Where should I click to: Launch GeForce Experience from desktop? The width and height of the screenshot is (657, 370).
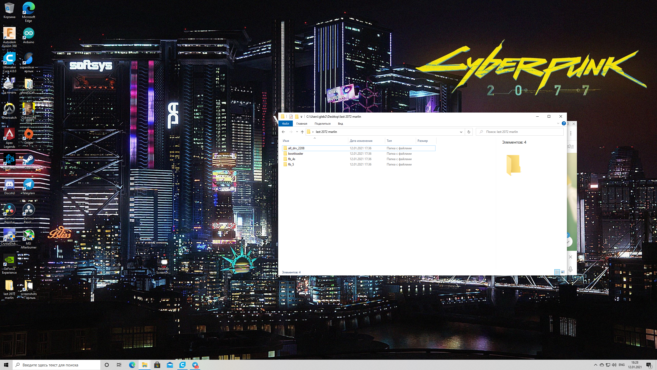[9, 264]
